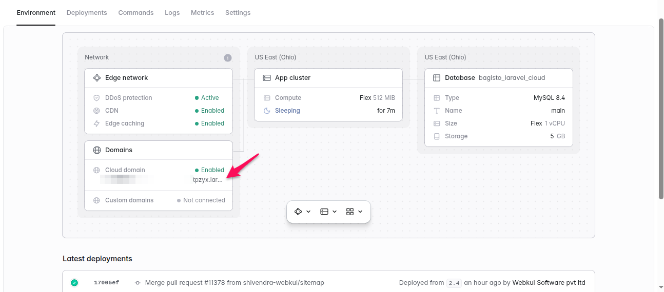
Task: Open the grid layout dropdown in floating toolbar
Action: 355,212
